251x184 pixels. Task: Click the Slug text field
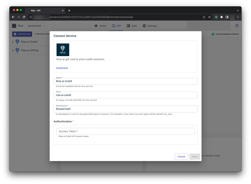click(x=125, y=95)
